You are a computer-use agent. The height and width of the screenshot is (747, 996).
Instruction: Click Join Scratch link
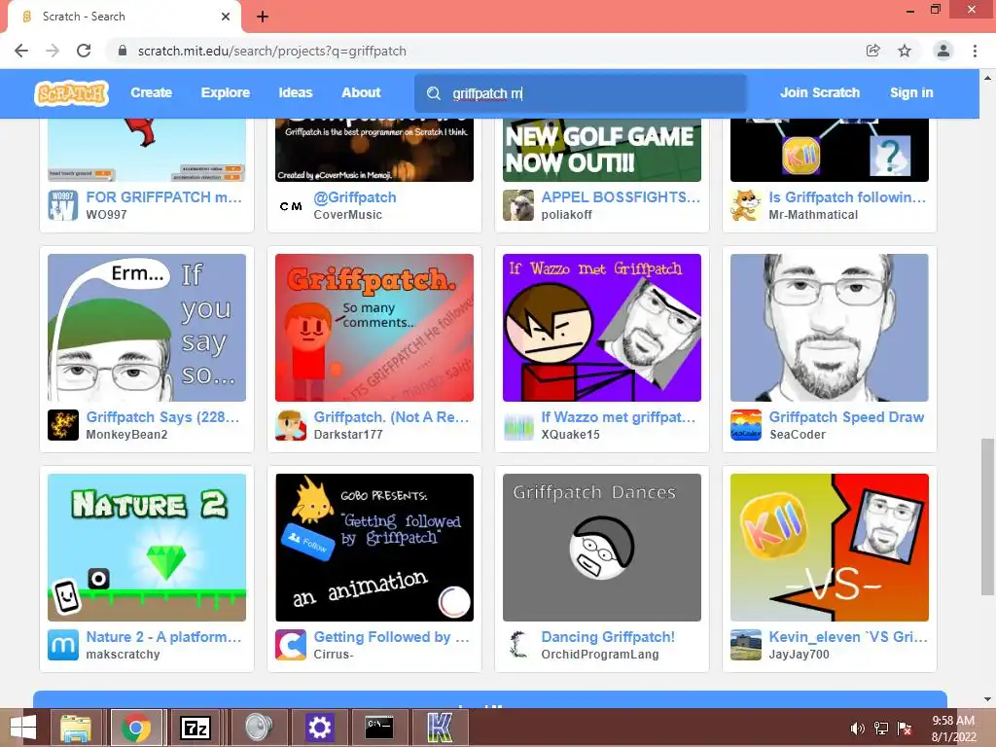(819, 92)
